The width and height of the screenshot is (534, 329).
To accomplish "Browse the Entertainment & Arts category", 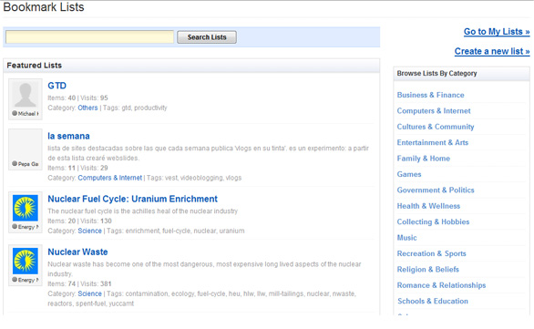I will (x=433, y=142).
